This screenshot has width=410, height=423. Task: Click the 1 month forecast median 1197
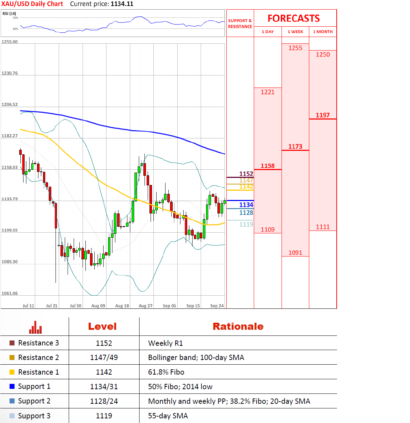point(323,115)
